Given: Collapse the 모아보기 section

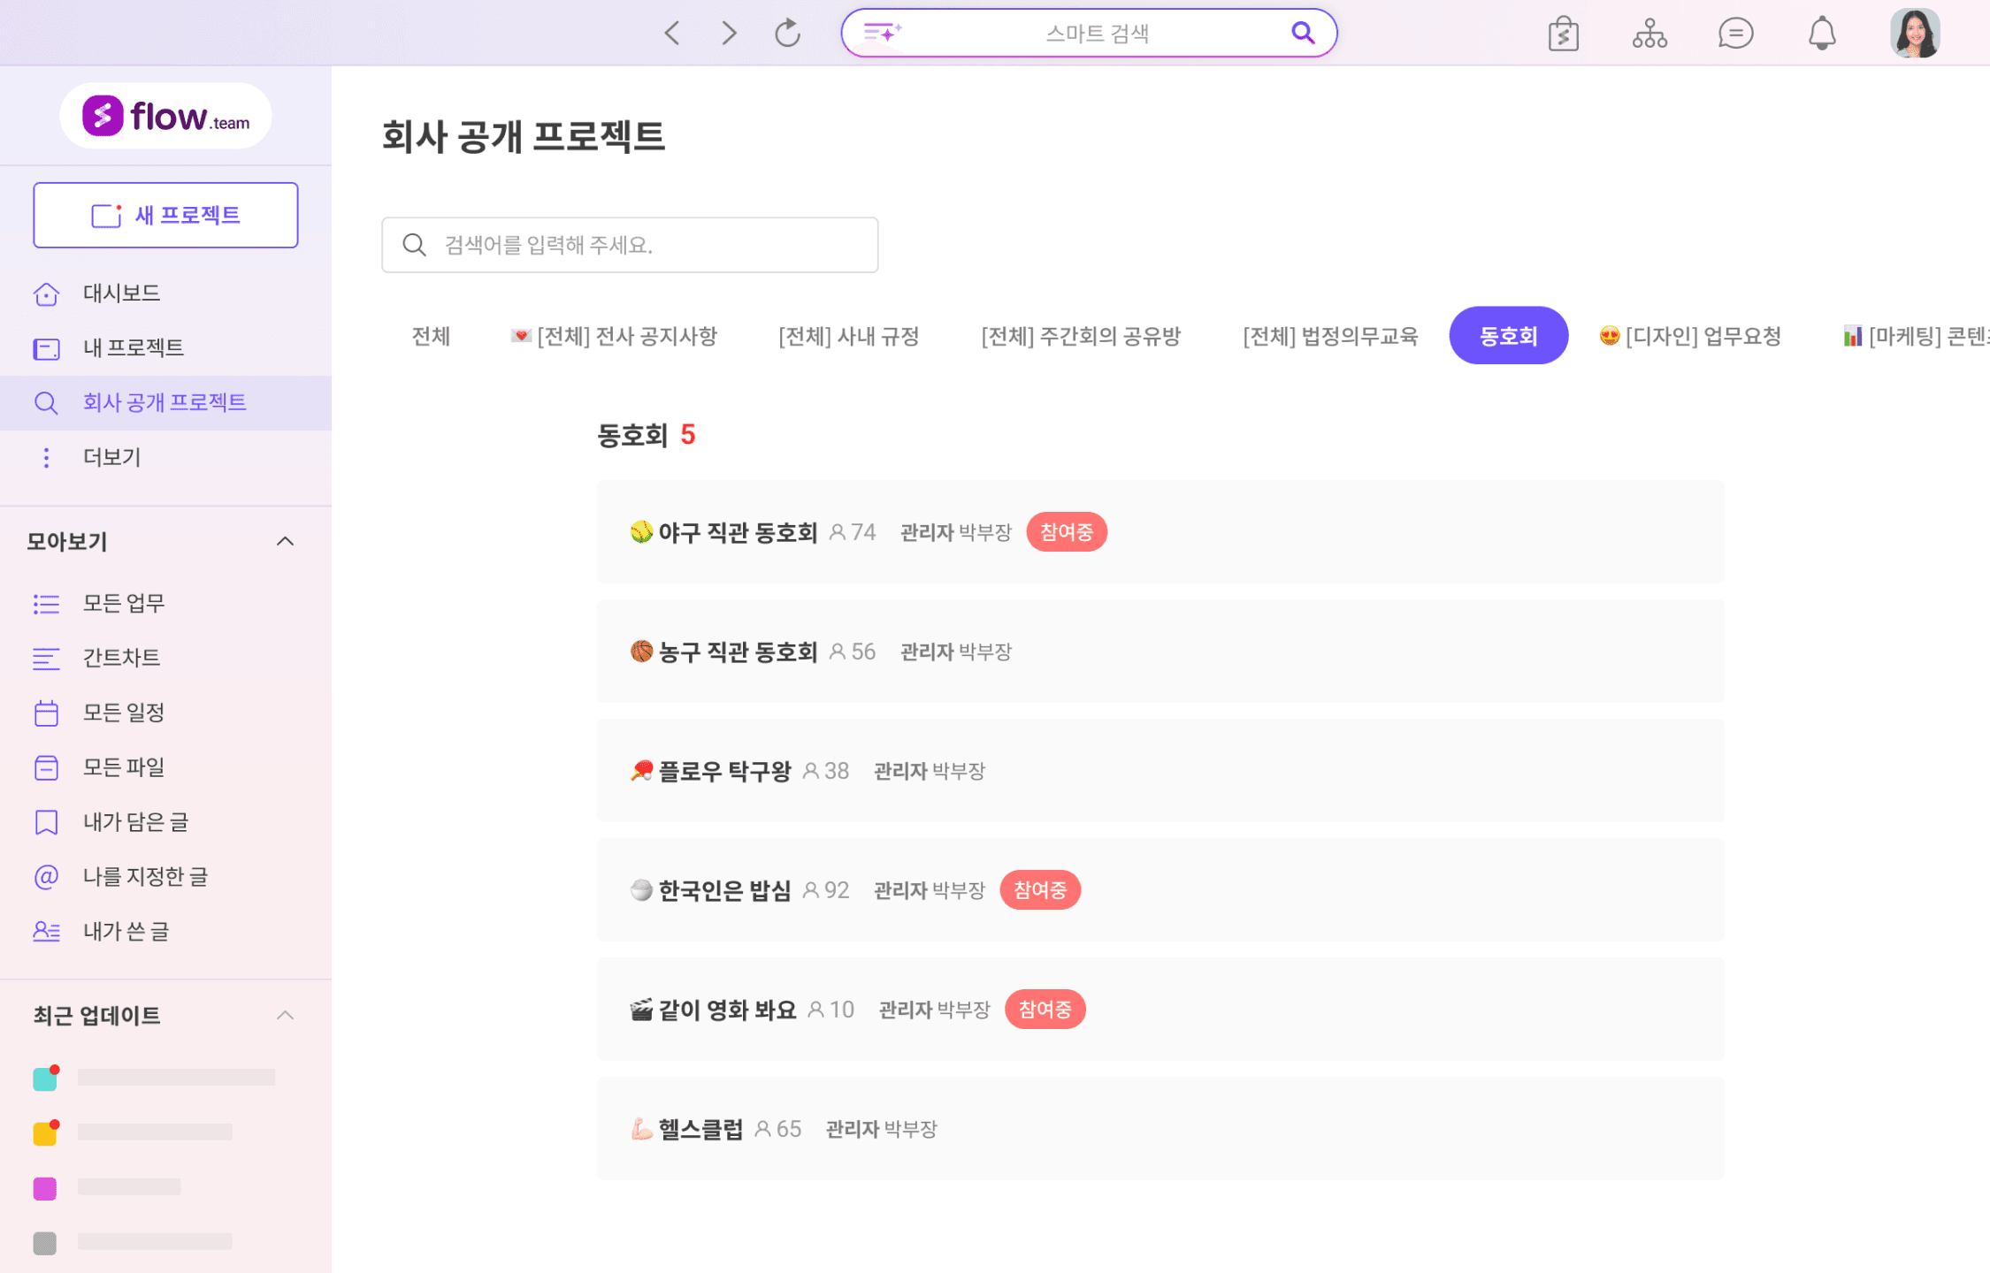Looking at the screenshot, I should click(285, 541).
